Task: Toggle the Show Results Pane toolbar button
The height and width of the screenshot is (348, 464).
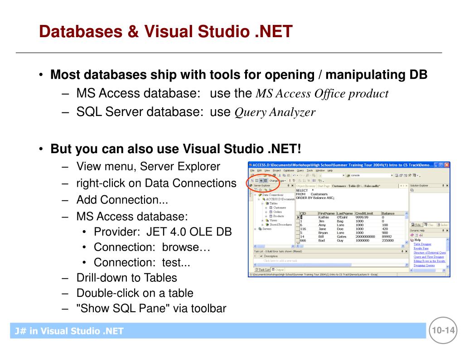Action: [266, 180]
